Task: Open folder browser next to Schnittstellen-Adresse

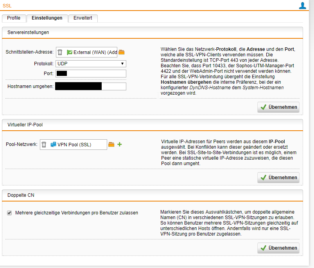Action: pyautogui.click(x=122, y=52)
